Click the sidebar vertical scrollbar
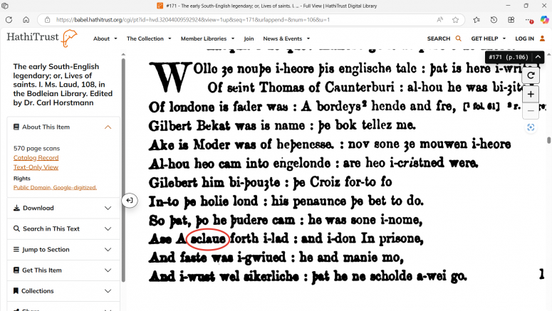Screen dimensions: 552x311 pos(123,170)
